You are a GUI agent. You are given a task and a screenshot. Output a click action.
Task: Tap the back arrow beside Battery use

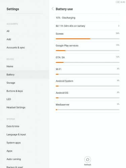pos(53,9)
